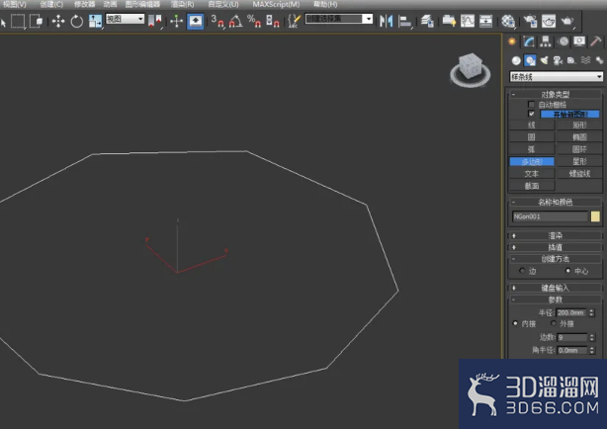The width and height of the screenshot is (607, 429).
Task: Select the 外接 radio option
Action: point(554,323)
